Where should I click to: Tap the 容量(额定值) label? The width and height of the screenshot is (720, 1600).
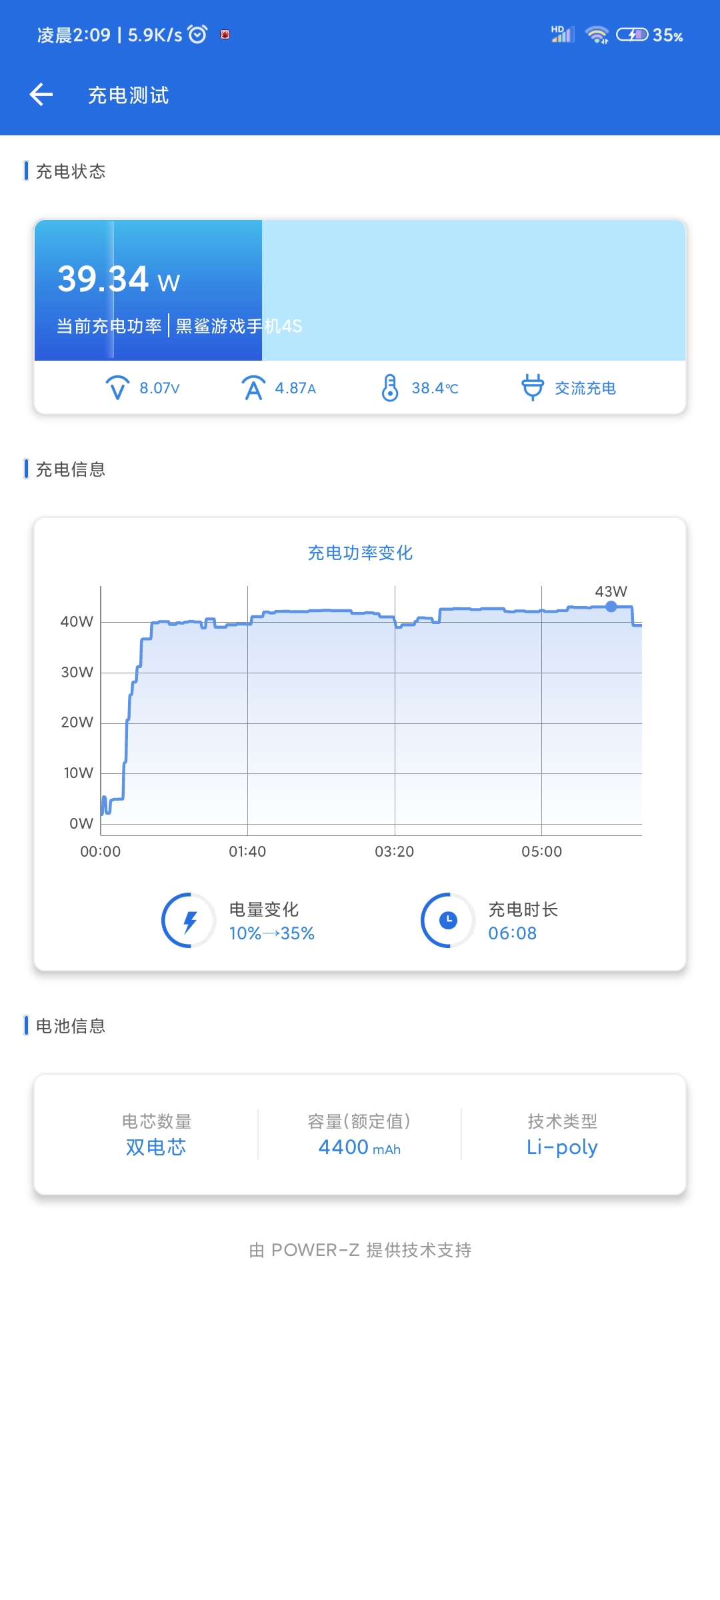pos(359,1121)
